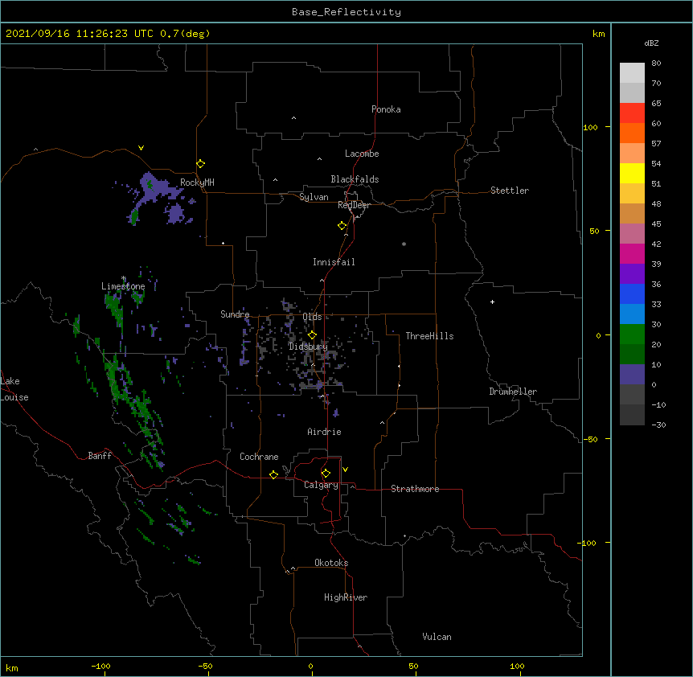Viewport: 693px width, 677px height.
Task: Select the Didsbury label
Action: point(308,347)
